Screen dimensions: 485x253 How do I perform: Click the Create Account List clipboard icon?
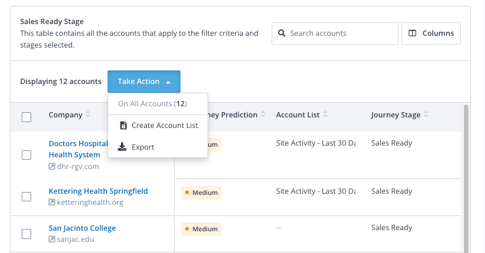click(123, 126)
